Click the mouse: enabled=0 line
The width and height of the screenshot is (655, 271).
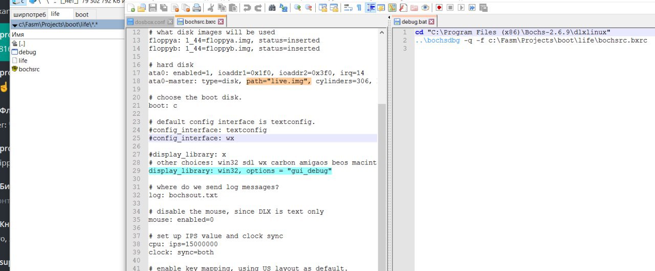pyautogui.click(x=181, y=220)
